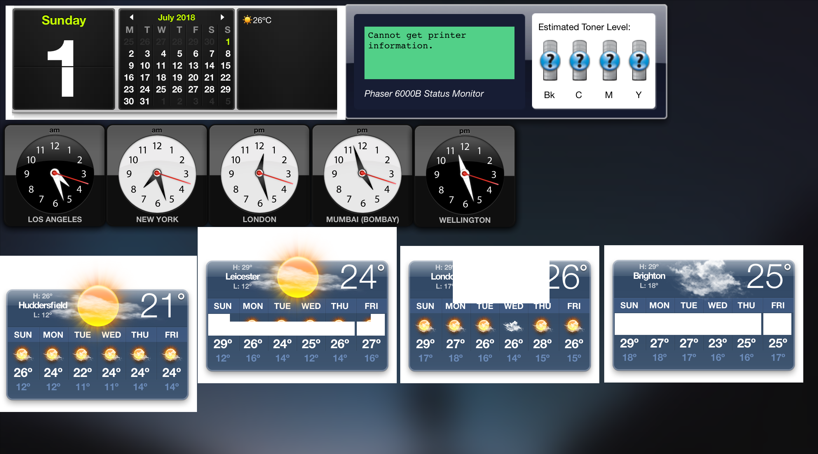The width and height of the screenshot is (818, 454).
Task: Click the Los Angeles clock face
Action: pyautogui.click(x=55, y=174)
